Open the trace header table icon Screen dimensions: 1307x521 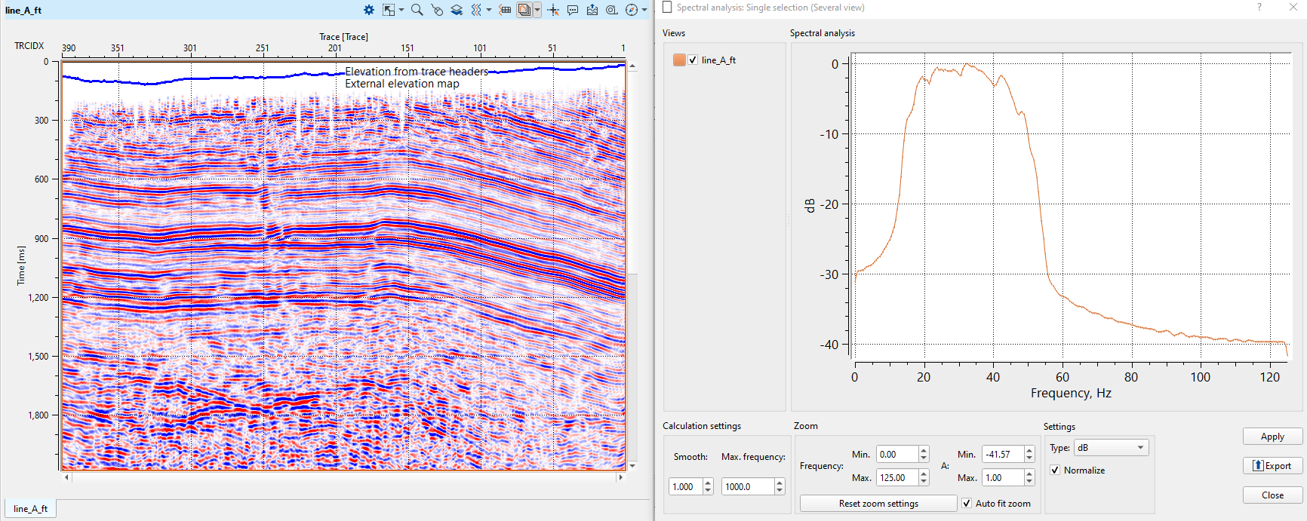coord(505,10)
